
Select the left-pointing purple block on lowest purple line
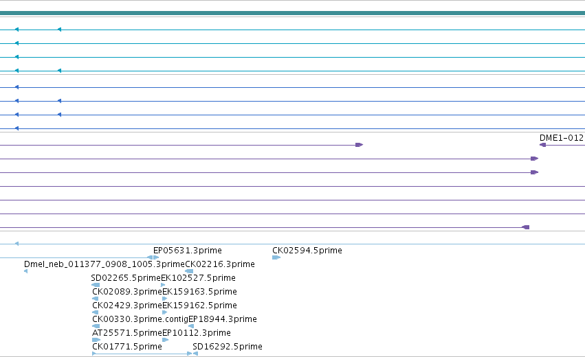525,227
